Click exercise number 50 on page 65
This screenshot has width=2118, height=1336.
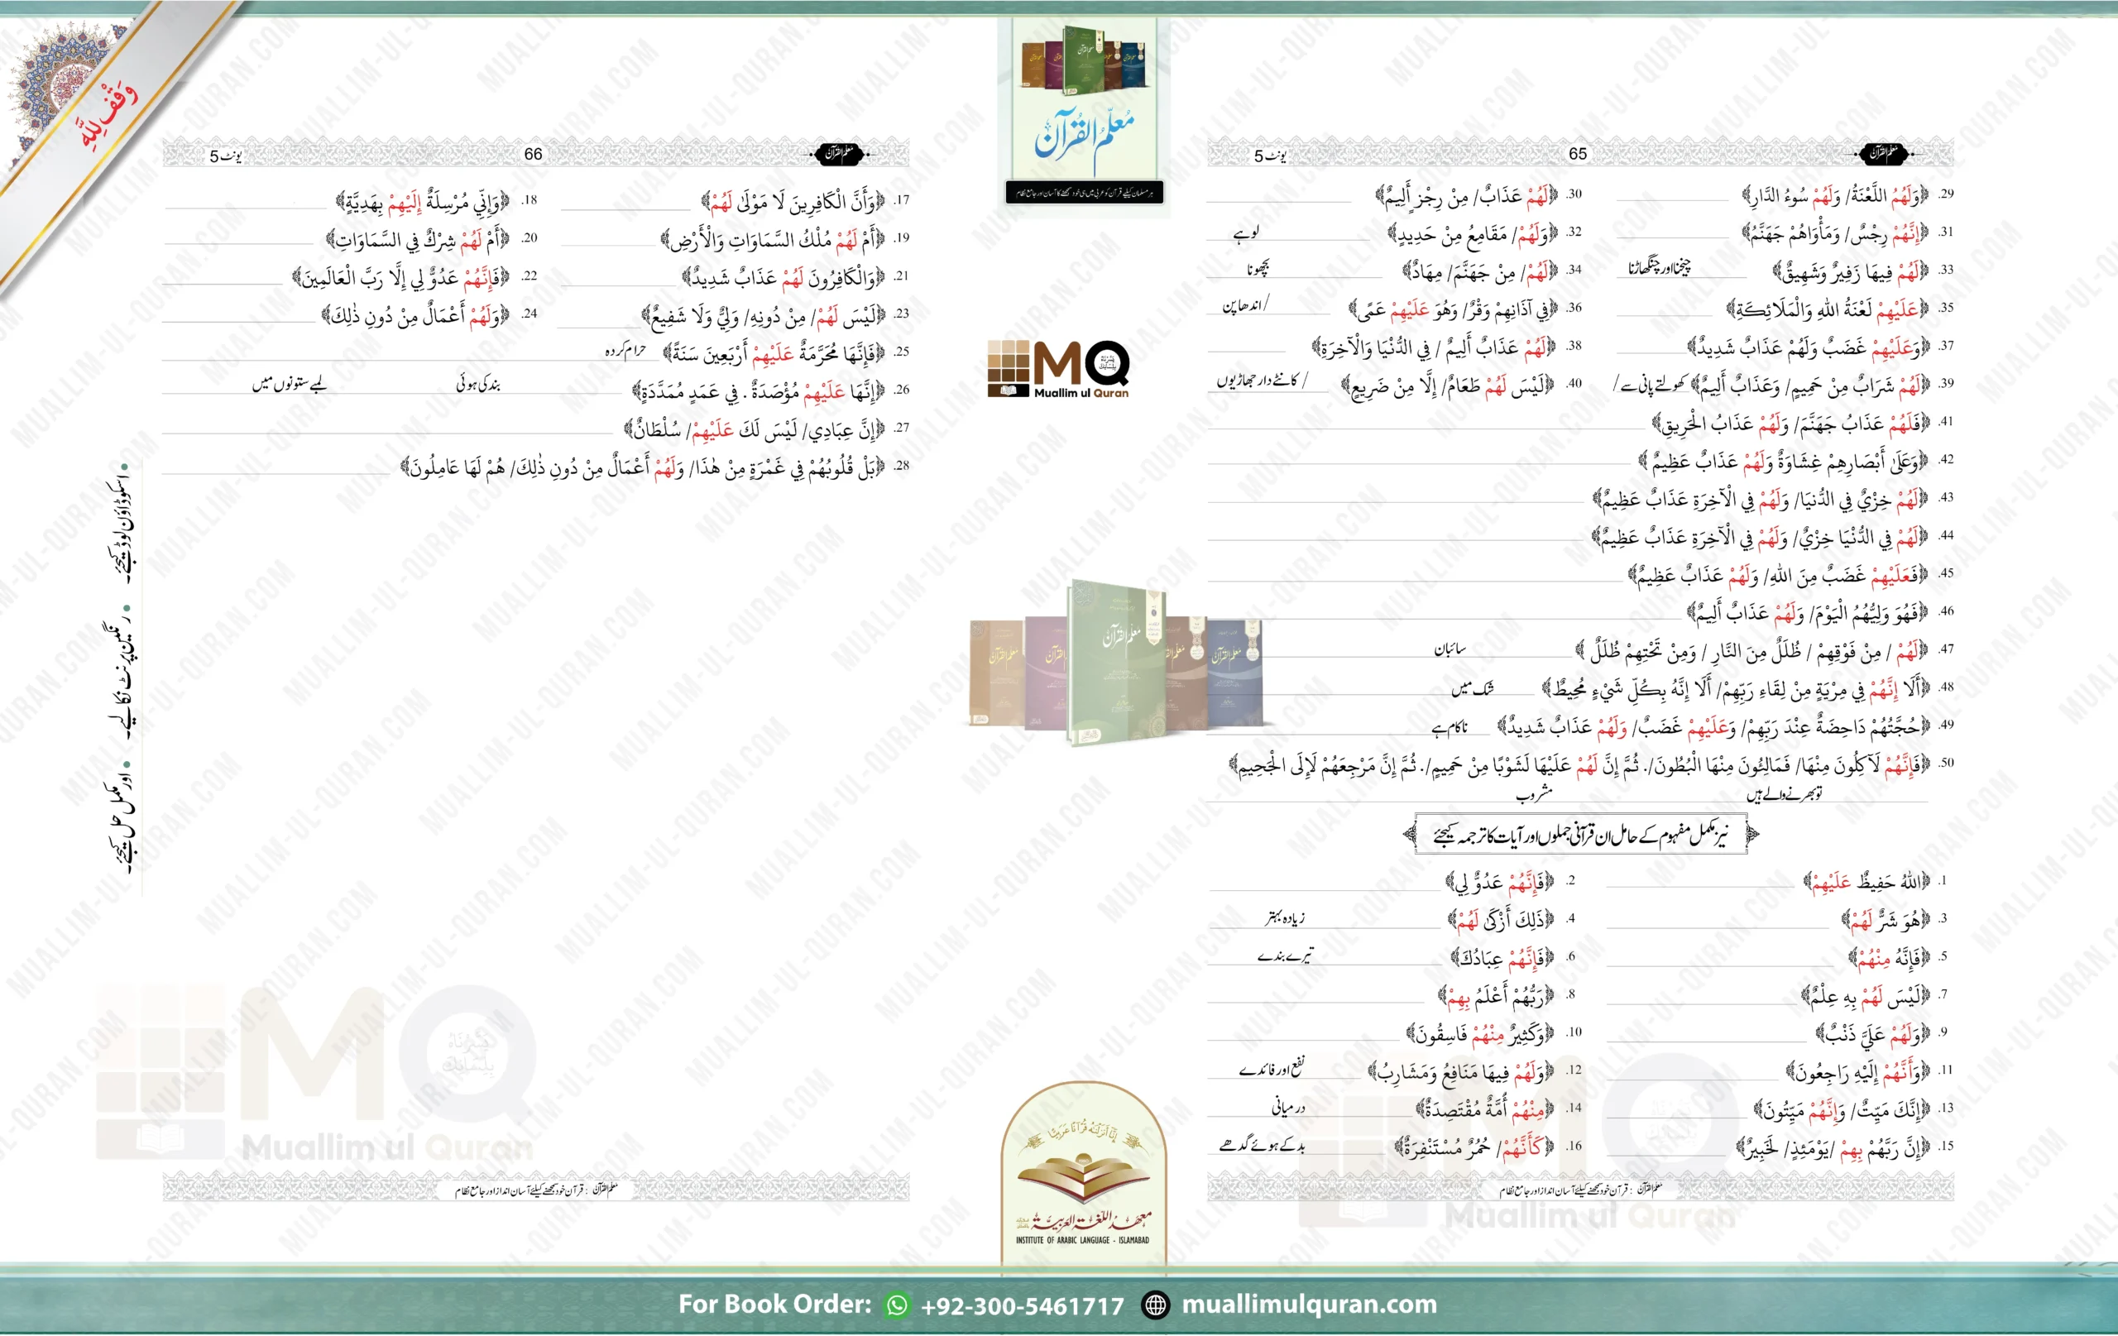[x=1947, y=763]
